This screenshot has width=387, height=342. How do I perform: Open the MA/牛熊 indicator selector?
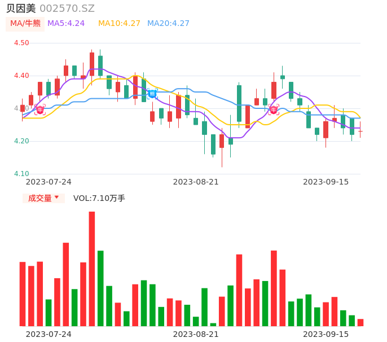[25, 24]
